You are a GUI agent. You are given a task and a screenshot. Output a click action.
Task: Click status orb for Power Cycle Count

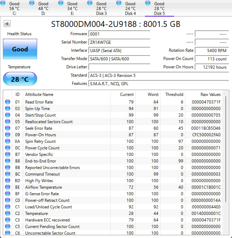8,148
